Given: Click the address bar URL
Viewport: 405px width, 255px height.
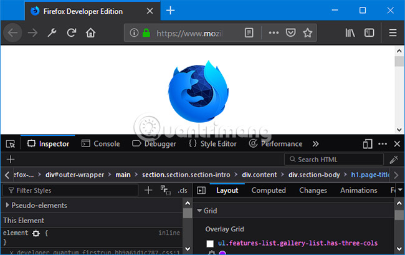Looking at the screenshot, I should 190,33.
